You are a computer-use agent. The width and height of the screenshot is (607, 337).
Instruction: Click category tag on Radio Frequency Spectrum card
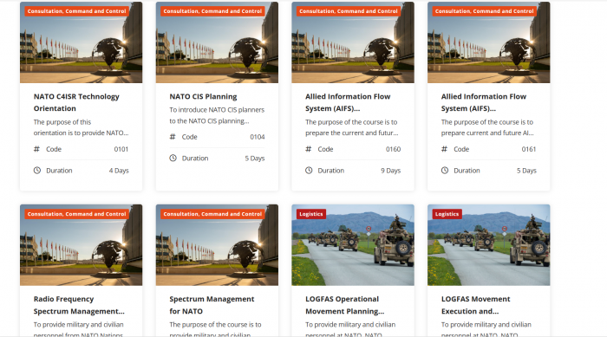pos(76,214)
